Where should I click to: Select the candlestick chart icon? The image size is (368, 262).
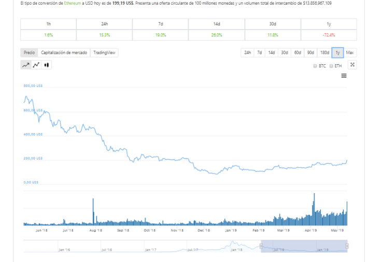47,65
